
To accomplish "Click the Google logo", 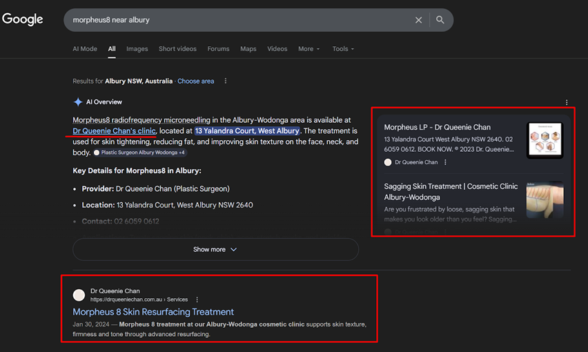I will [x=23, y=19].
